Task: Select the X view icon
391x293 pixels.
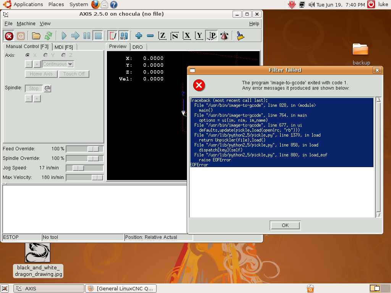Action: [186, 36]
